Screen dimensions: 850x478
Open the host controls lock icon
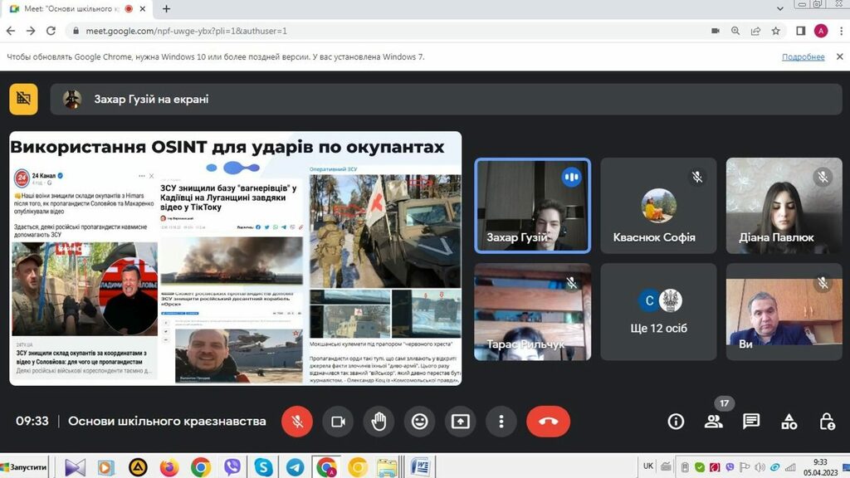[827, 422]
